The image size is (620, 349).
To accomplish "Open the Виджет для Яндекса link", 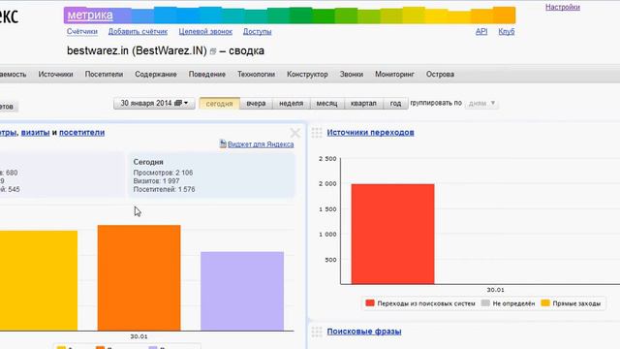I will [261, 144].
